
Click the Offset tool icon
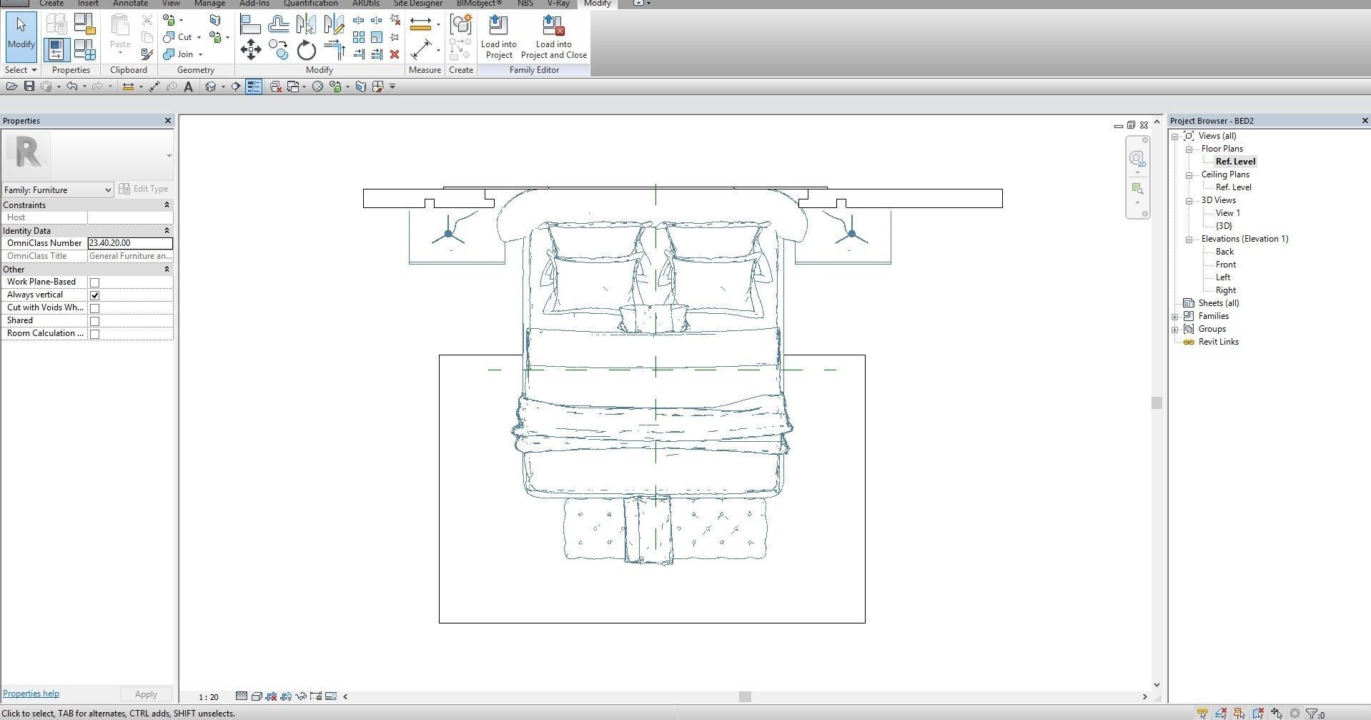tap(278, 25)
